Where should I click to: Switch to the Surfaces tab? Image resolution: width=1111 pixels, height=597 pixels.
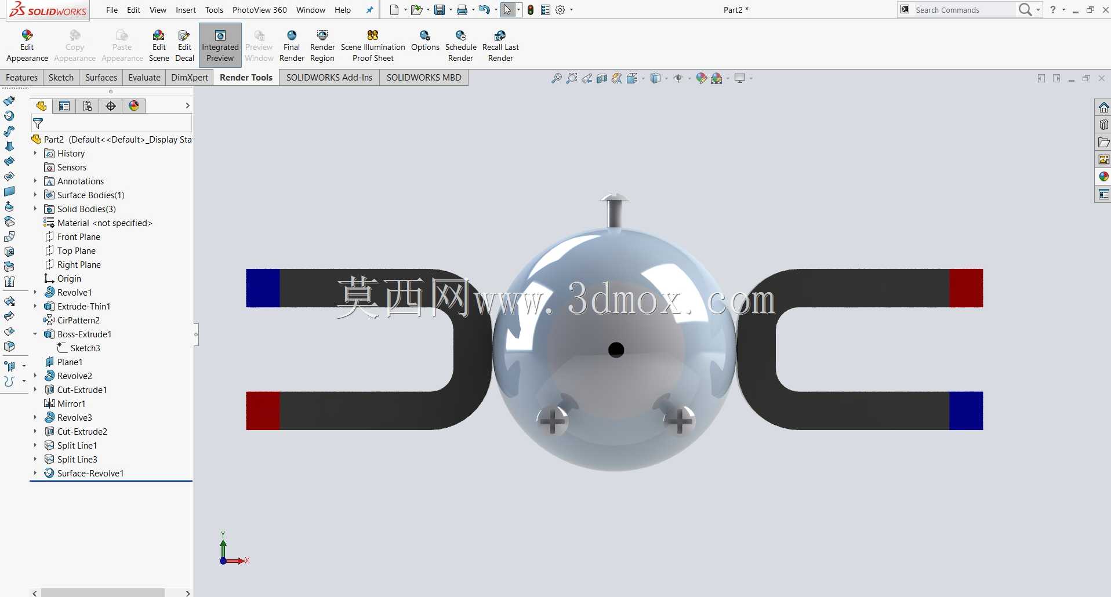101,78
